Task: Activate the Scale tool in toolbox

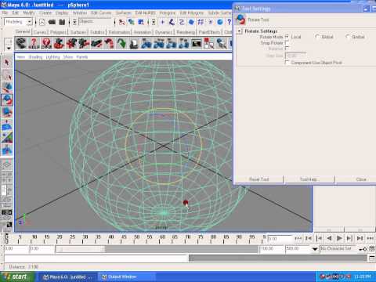Action: (x=7, y=113)
